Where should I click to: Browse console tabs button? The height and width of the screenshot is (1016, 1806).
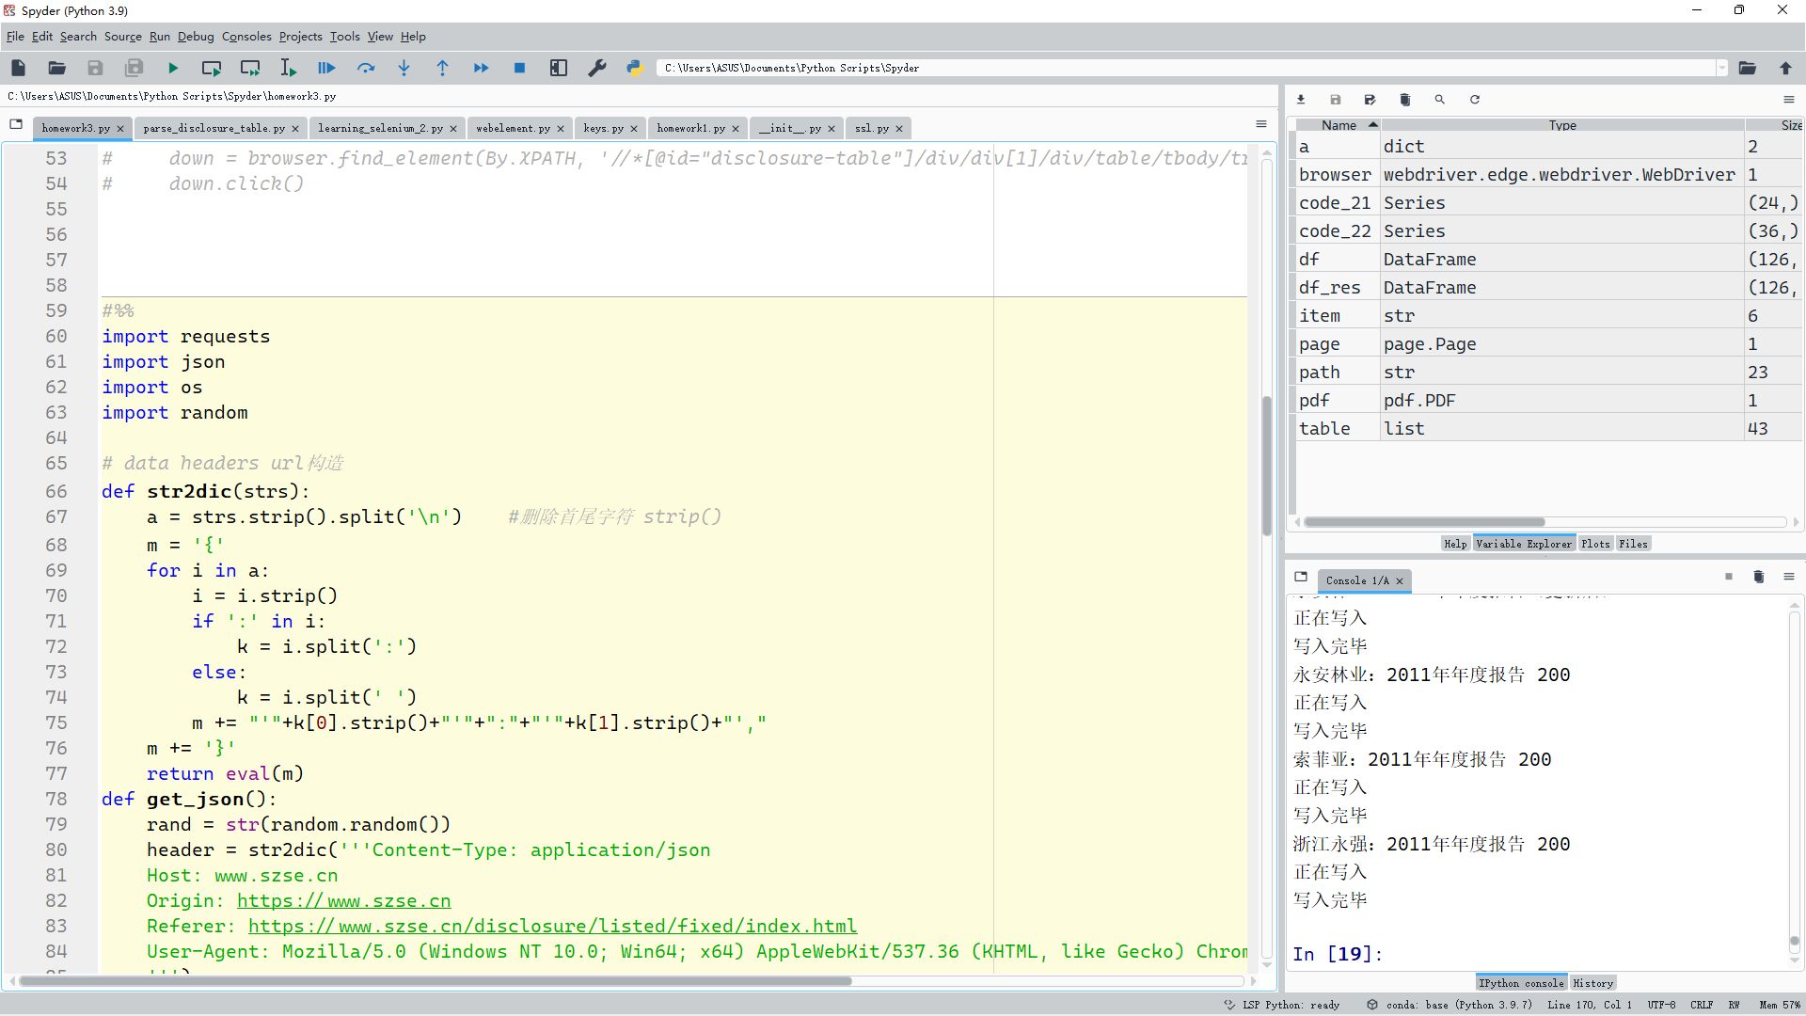(1301, 577)
